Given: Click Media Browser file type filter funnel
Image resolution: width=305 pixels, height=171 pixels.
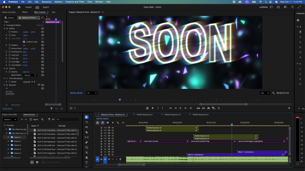Looking at the screenshot, I should [49, 119].
